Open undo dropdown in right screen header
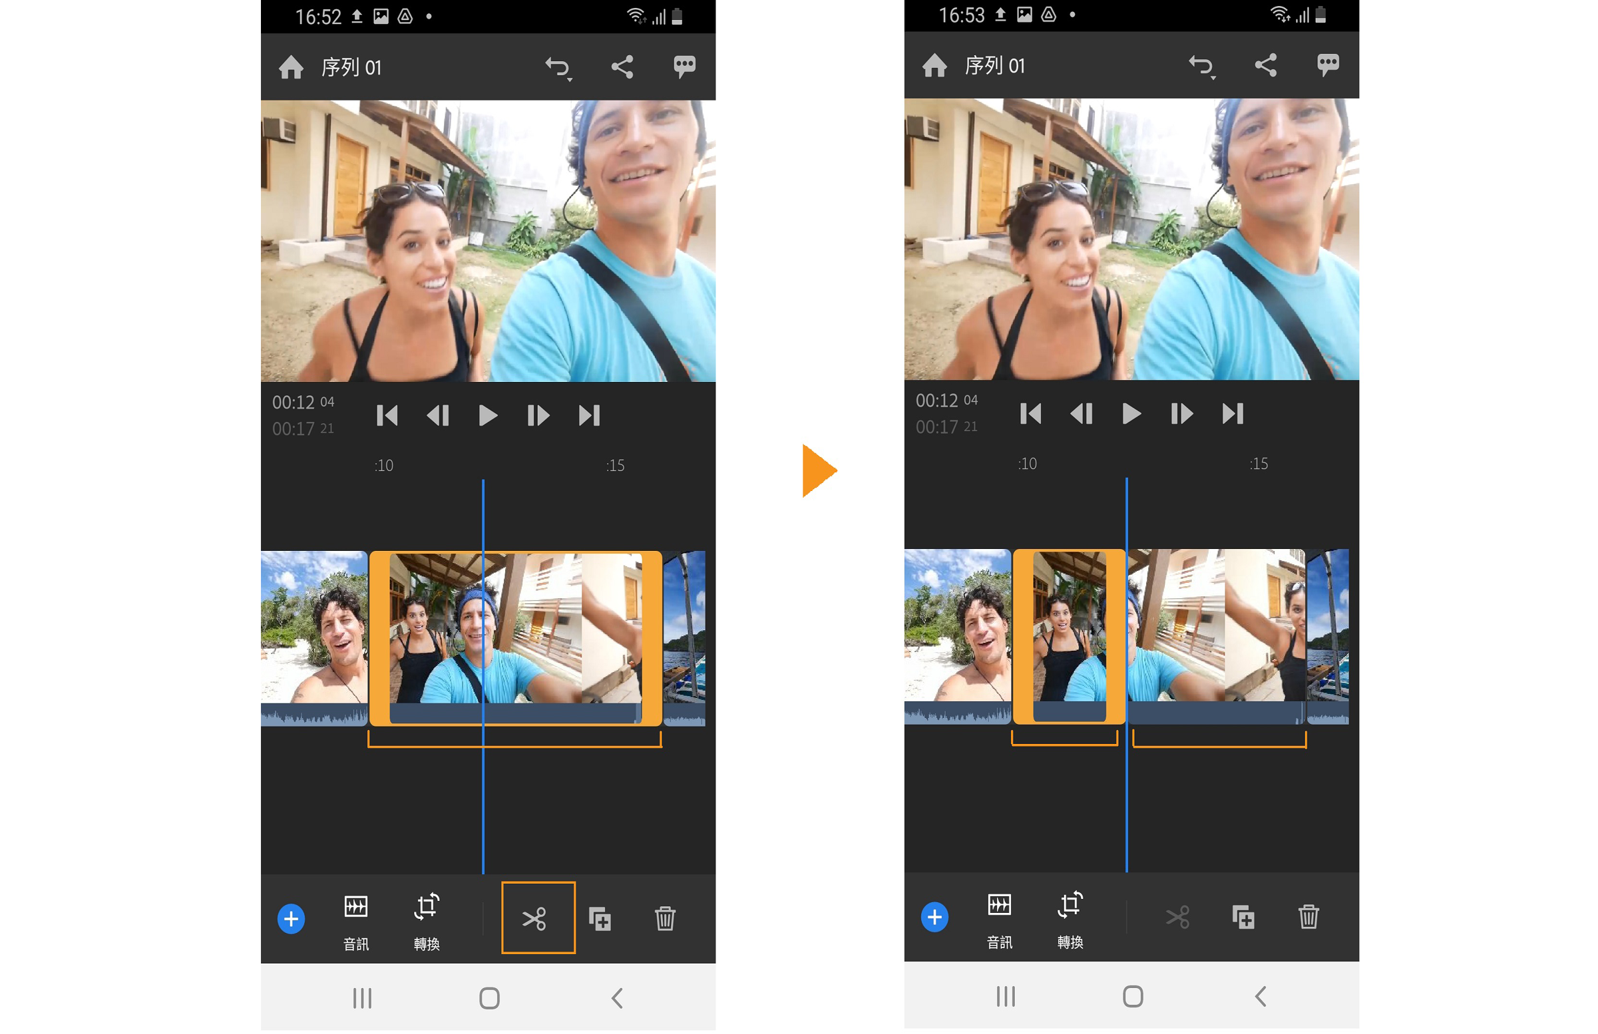The height and width of the screenshot is (1034, 1598). coord(1202,67)
